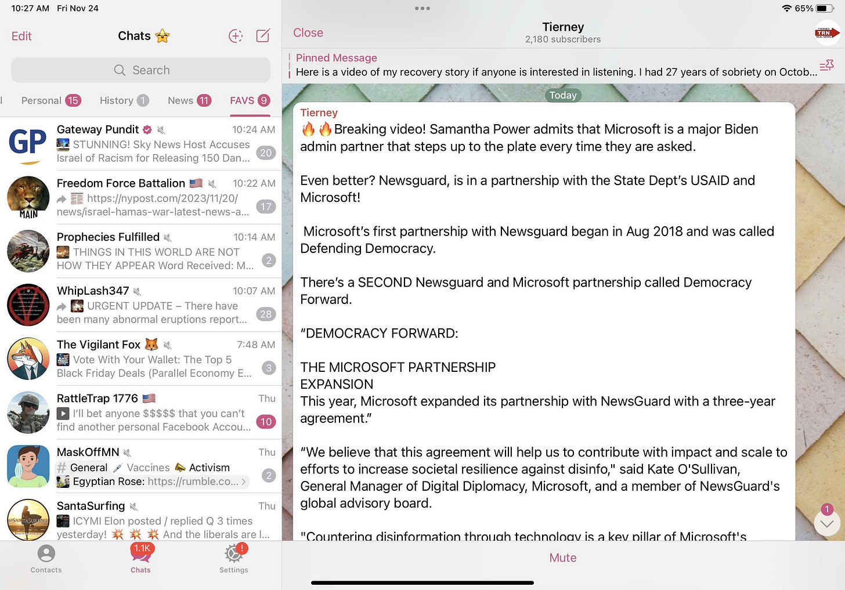845x590 pixels.
Task: Open Tierney channel profile picture
Action: pyautogui.click(x=827, y=32)
